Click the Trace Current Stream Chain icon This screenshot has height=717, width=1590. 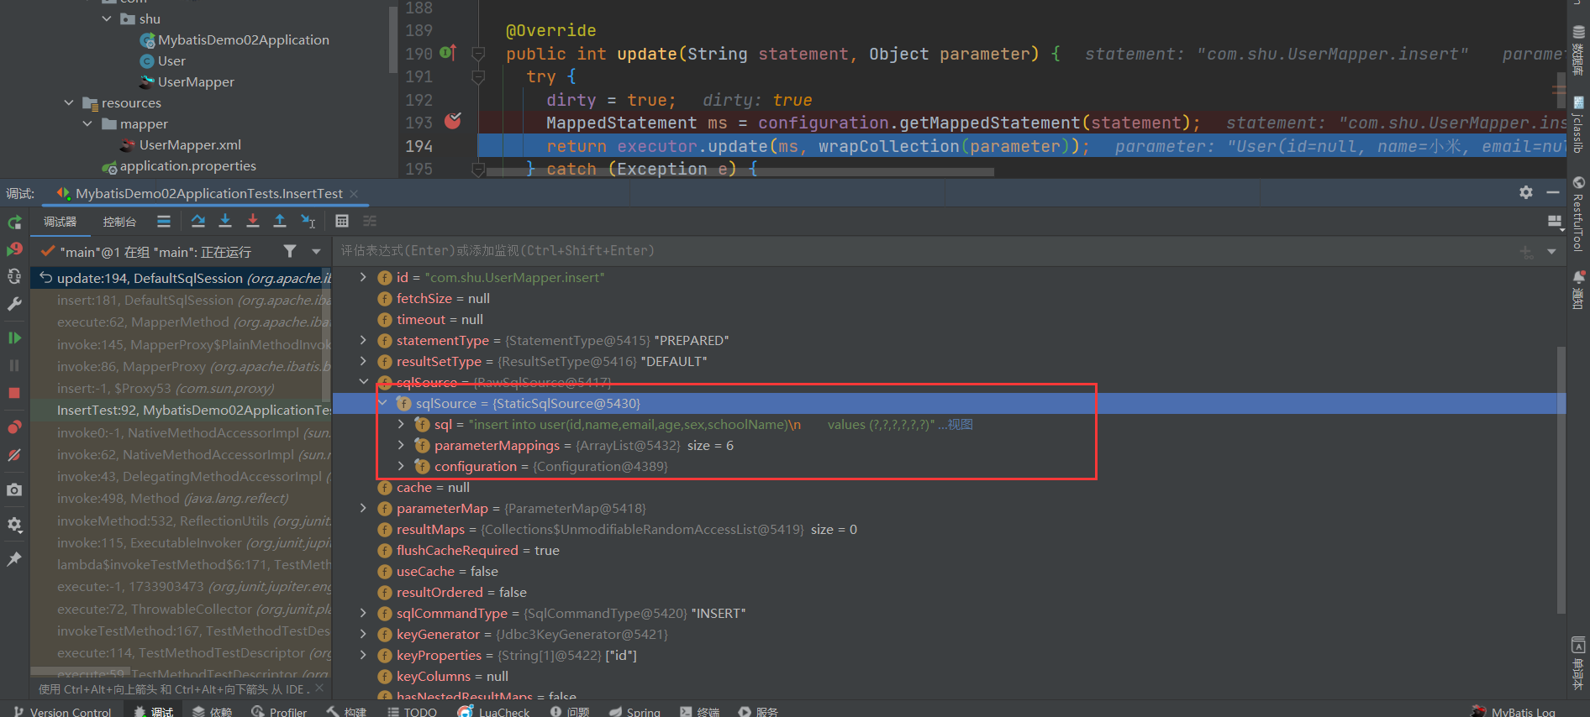370,222
